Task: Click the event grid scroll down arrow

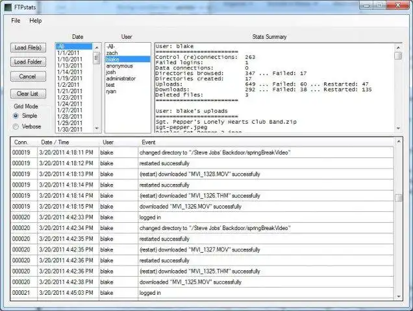Action: click(399, 296)
